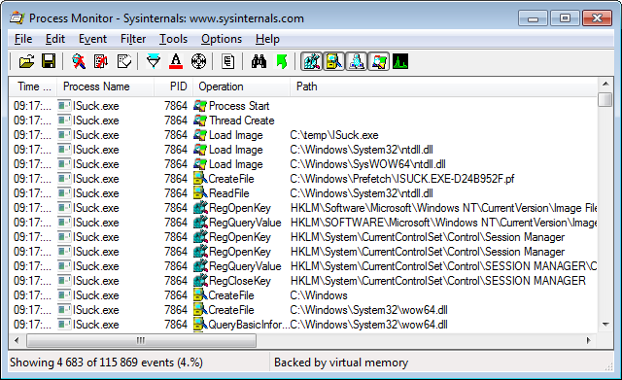Open a saved log with folder icon

(x=27, y=61)
